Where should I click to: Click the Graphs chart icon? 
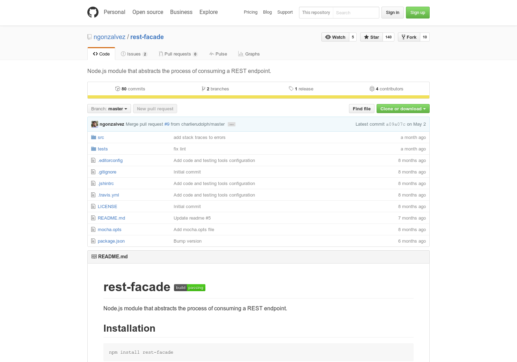(x=241, y=54)
